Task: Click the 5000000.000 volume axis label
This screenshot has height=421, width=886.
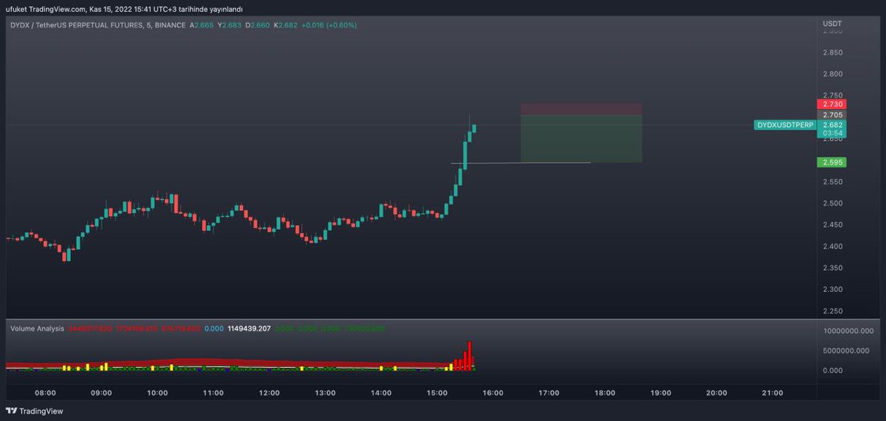Action: [847, 351]
